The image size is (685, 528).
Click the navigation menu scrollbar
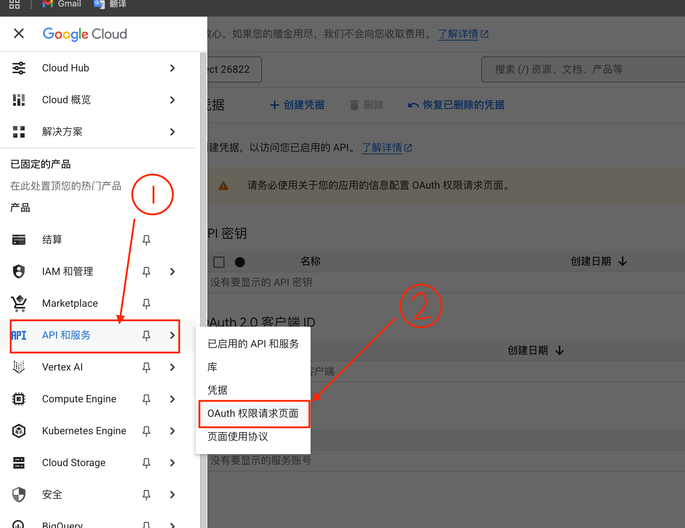203,290
